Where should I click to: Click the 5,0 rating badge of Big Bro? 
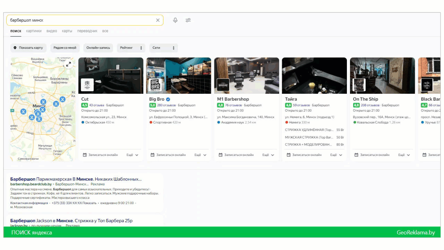153,105
